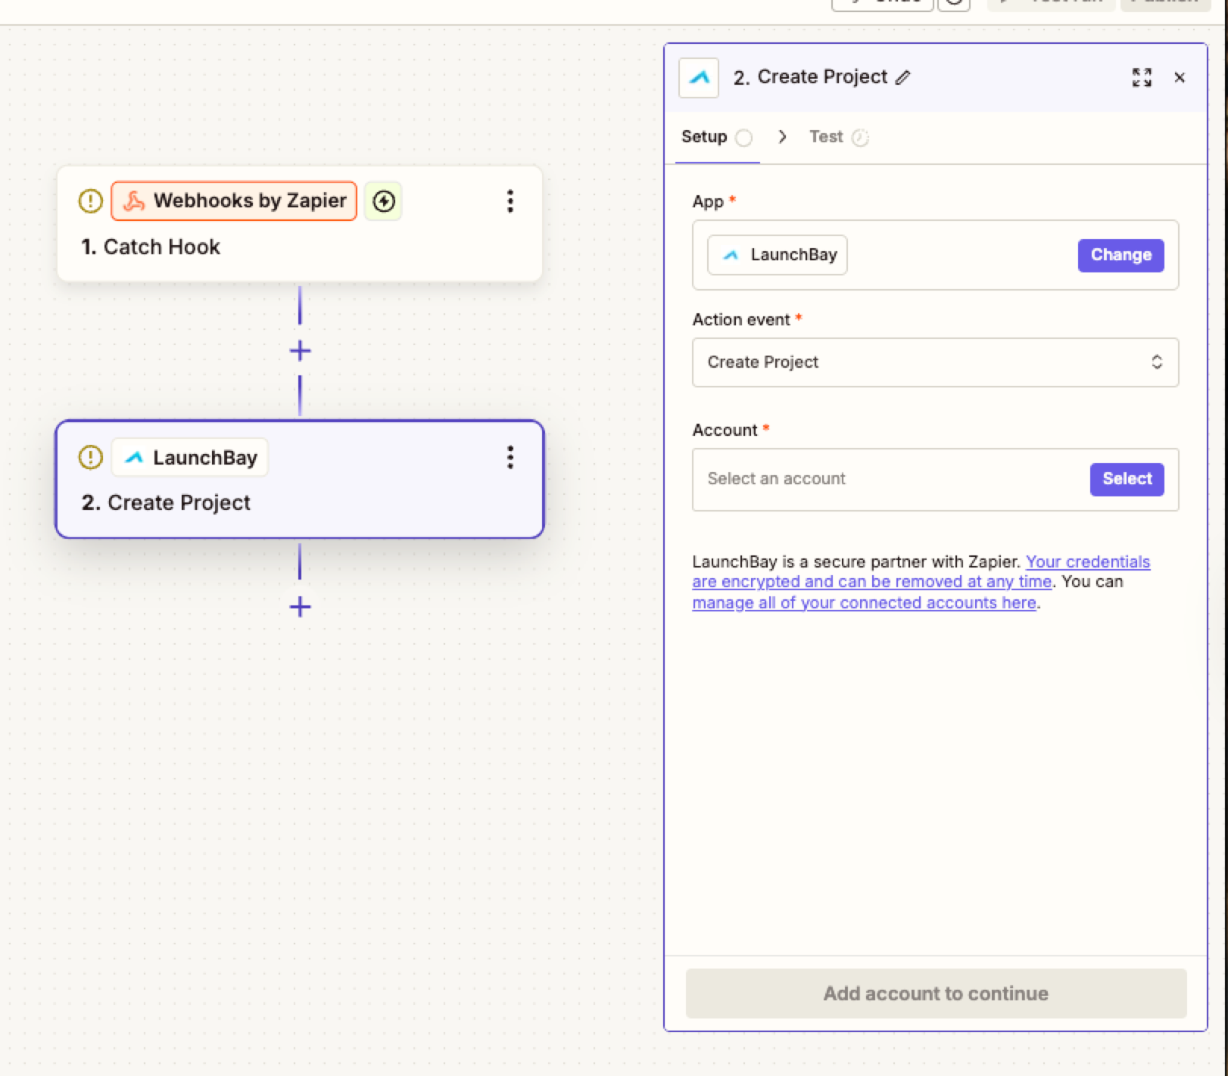Viewport: 1228px width, 1076px height.
Task: Add a step between Catch Hook and Create Project
Action: tap(300, 351)
